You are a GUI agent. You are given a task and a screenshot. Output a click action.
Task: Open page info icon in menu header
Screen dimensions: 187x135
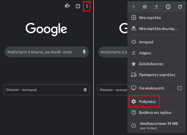click(168, 6)
